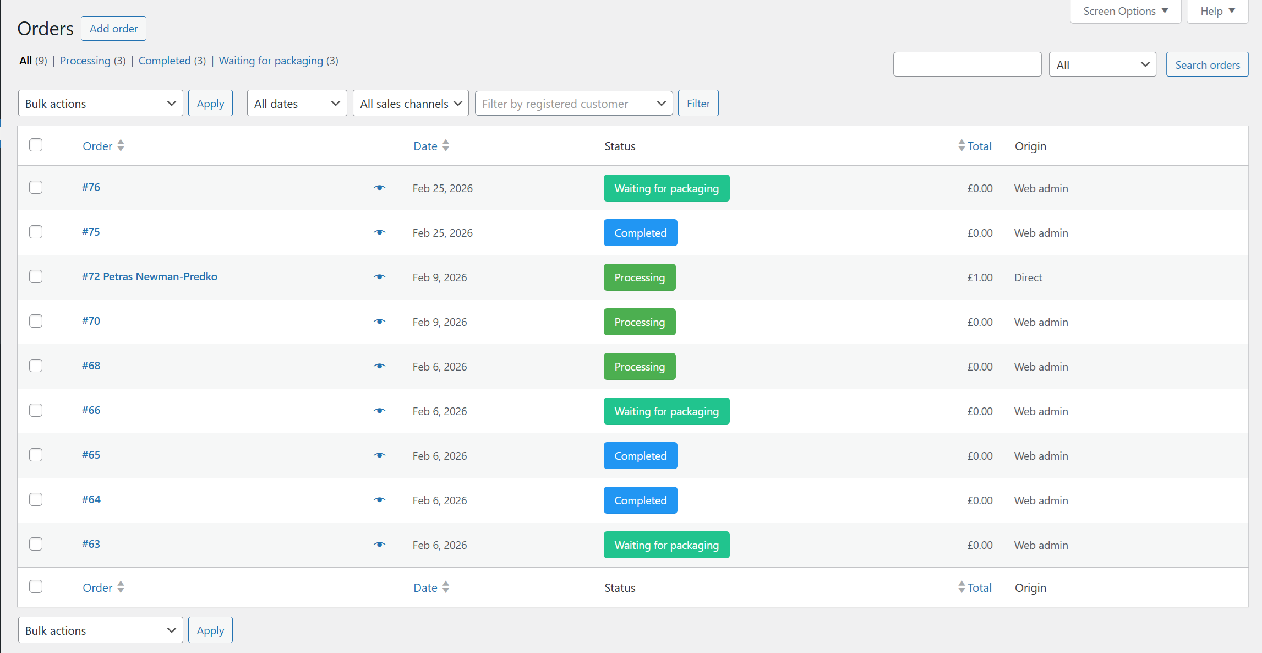Screen dimensions: 1262x653
Task: Check the select-all checkbox in the header
Action: coord(36,145)
